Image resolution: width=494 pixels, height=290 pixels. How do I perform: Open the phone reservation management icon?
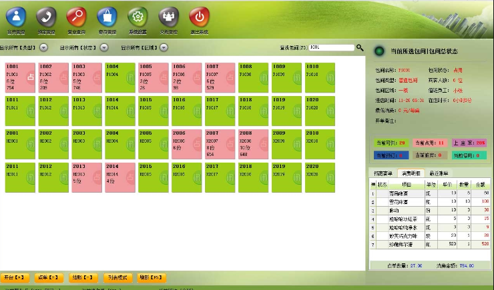46,17
